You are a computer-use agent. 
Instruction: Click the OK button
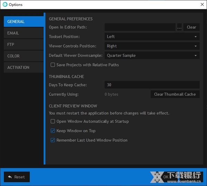tap(166, 177)
